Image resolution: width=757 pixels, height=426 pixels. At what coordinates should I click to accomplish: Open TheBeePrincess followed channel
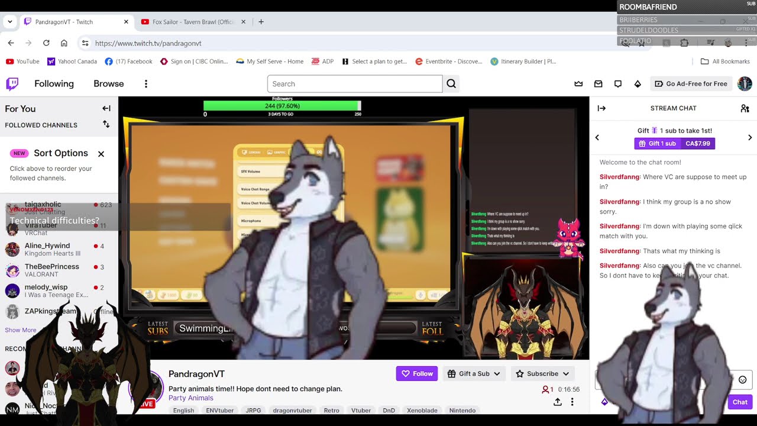[x=59, y=270]
